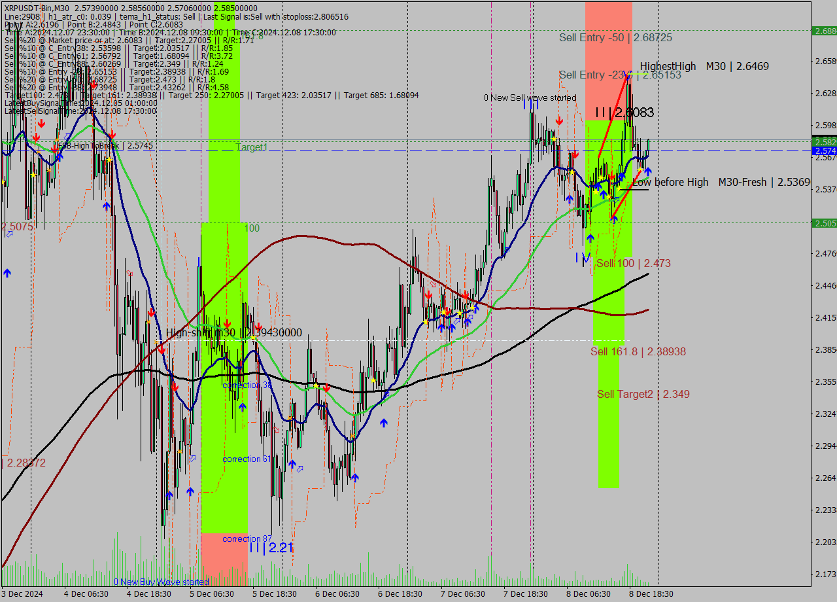Select the 'I V' wave label
The width and height of the screenshot is (837, 602).
pos(583,258)
